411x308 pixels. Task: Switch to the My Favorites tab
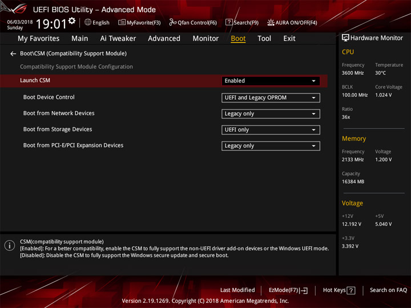(39, 39)
